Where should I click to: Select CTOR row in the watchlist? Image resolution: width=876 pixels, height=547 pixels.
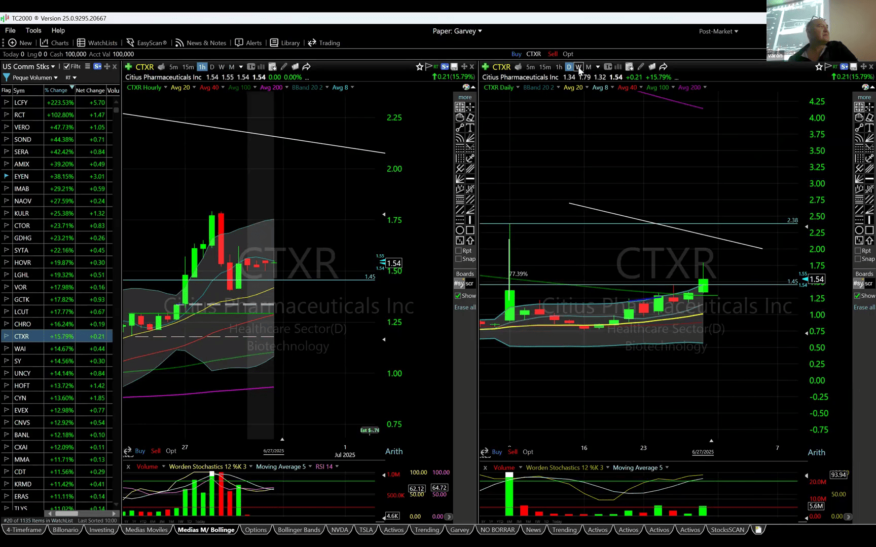tap(22, 225)
